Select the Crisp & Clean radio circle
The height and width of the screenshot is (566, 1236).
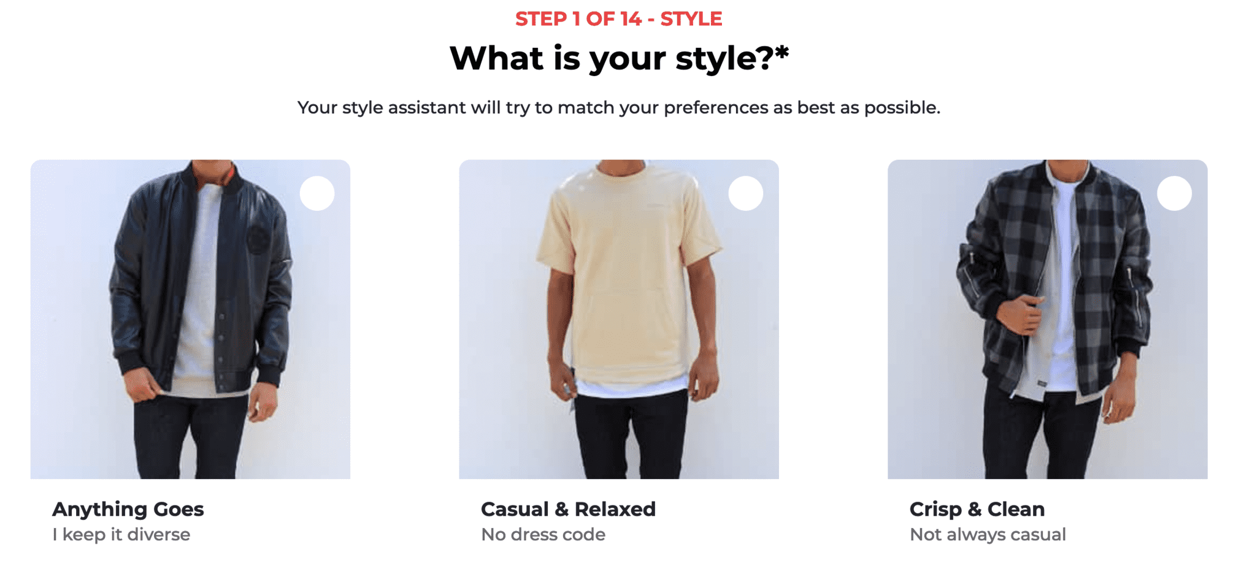pos(1174,194)
